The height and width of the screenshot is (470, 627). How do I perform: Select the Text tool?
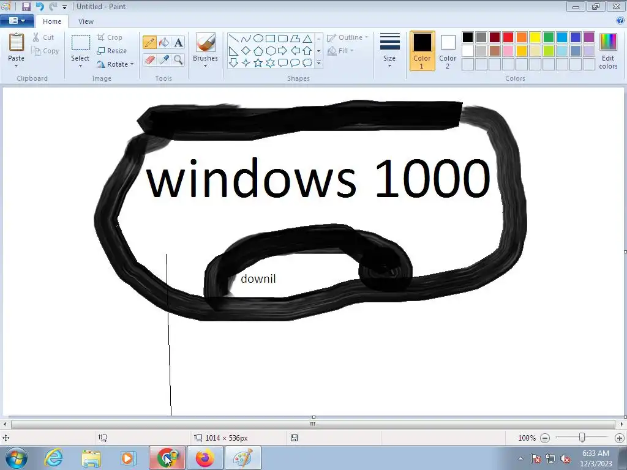178,42
